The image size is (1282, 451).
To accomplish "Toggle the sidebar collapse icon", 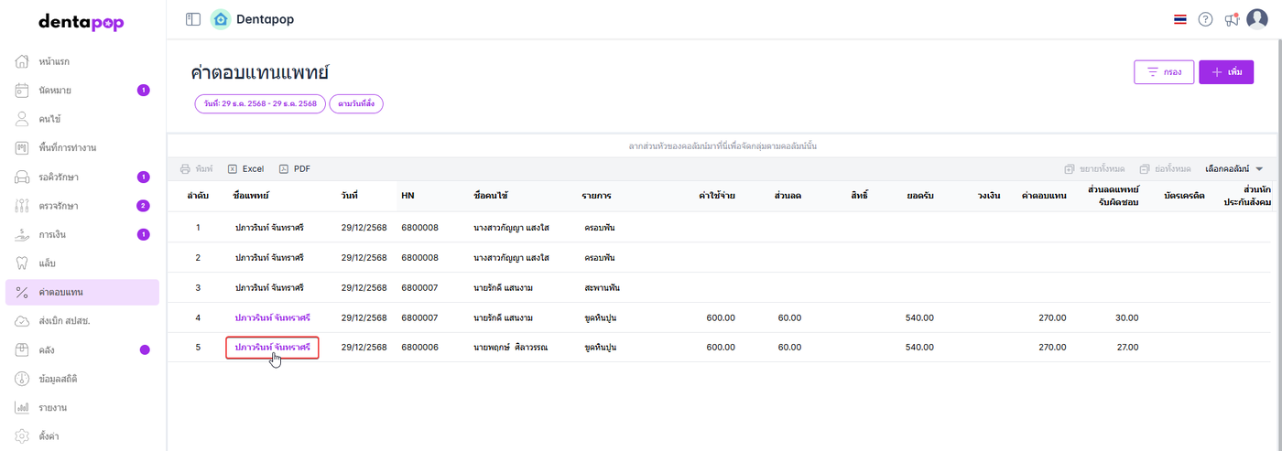I will point(193,19).
